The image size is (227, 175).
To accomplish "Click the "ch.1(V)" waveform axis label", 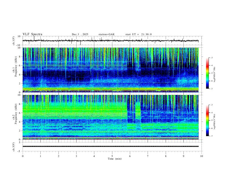I will click(14, 41).
